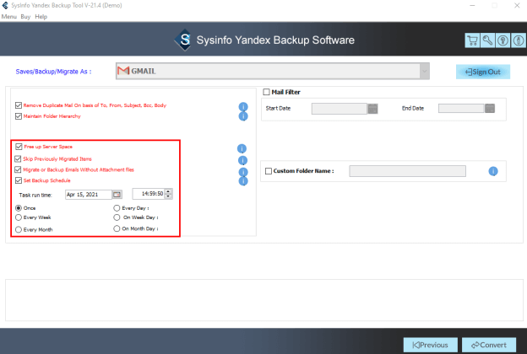Show info for Custom Folder Name
The height and width of the screenshot is (354, 527).
493,171
